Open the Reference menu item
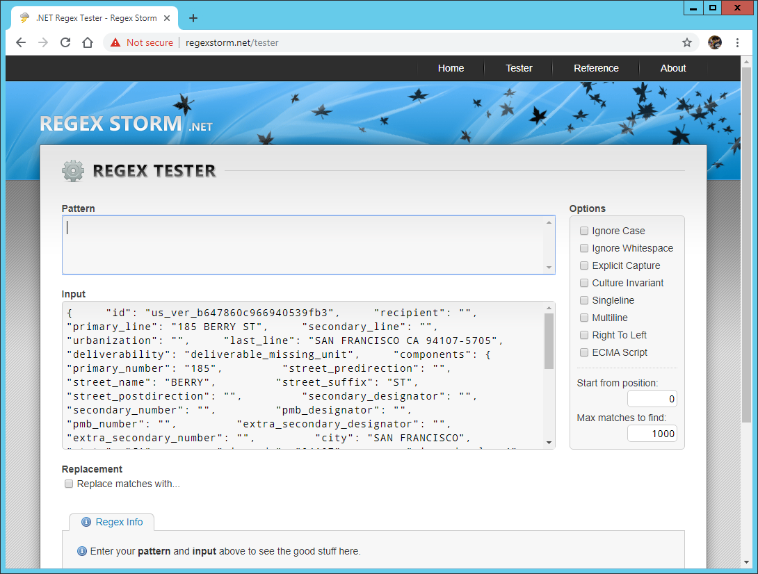Screen dimensions: 758x574 [596, 68]
